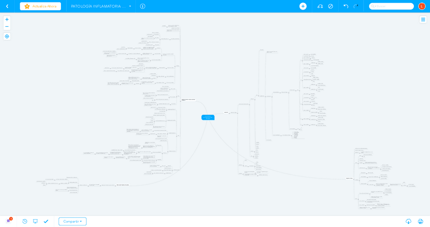Image resolution: width=430 pixels, height=227 pixels.
Task: Open the map title dropdown arrow
Action: click(130, 6)
